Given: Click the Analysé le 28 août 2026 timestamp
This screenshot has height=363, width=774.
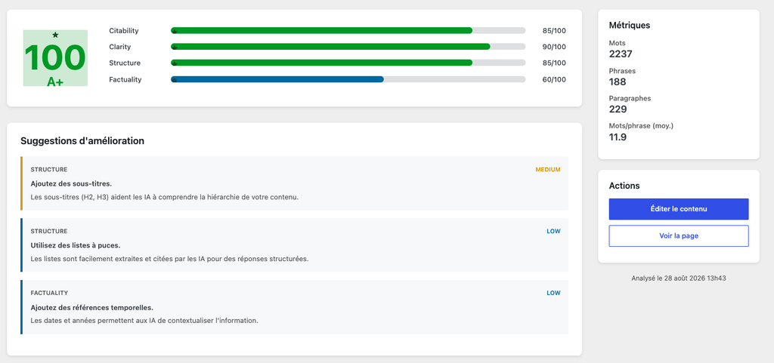Looking at the screenshot, I should 679,278.
